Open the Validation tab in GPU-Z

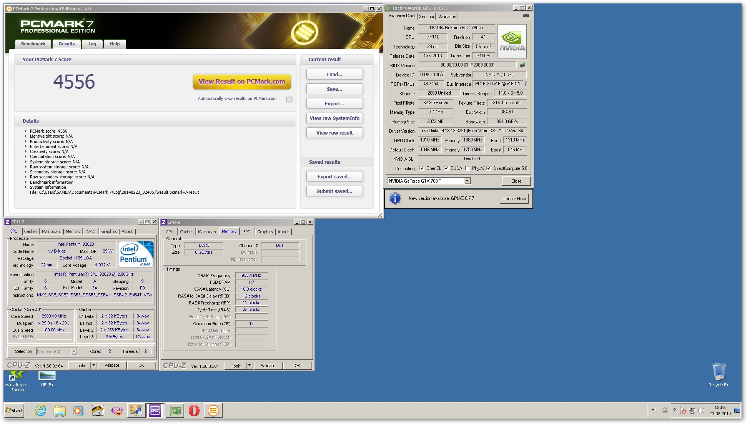pos(447,17)
